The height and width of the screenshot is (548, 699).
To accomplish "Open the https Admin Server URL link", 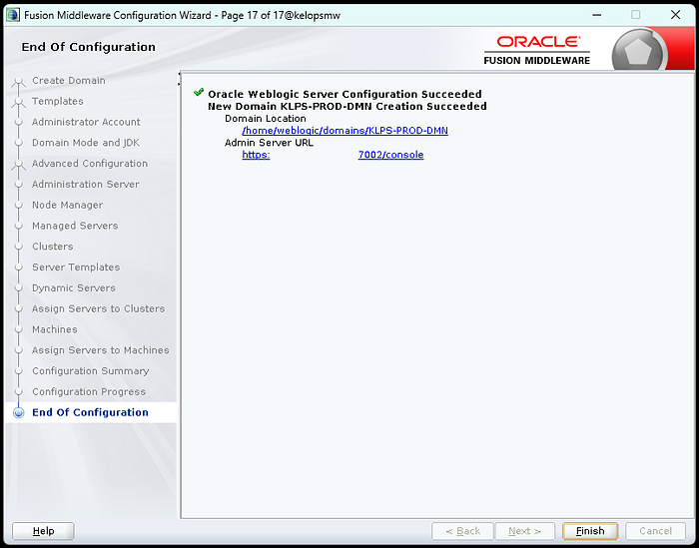I will tap(256, 155).
